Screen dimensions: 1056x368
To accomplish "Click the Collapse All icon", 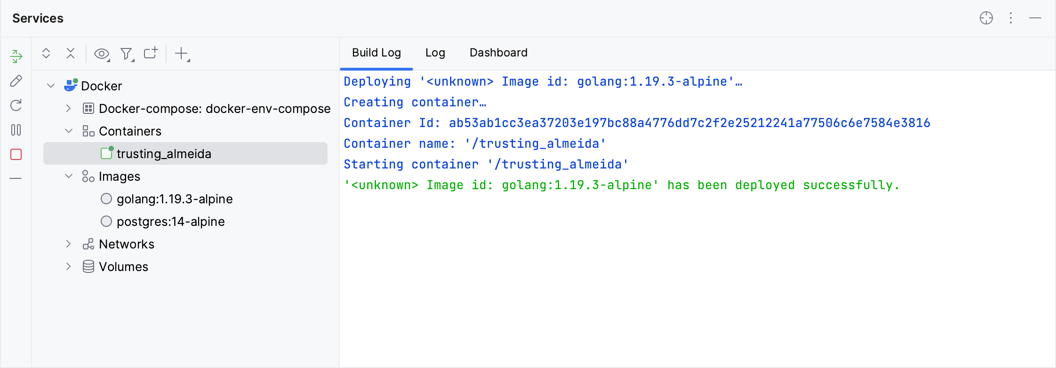I will [71, 53].
